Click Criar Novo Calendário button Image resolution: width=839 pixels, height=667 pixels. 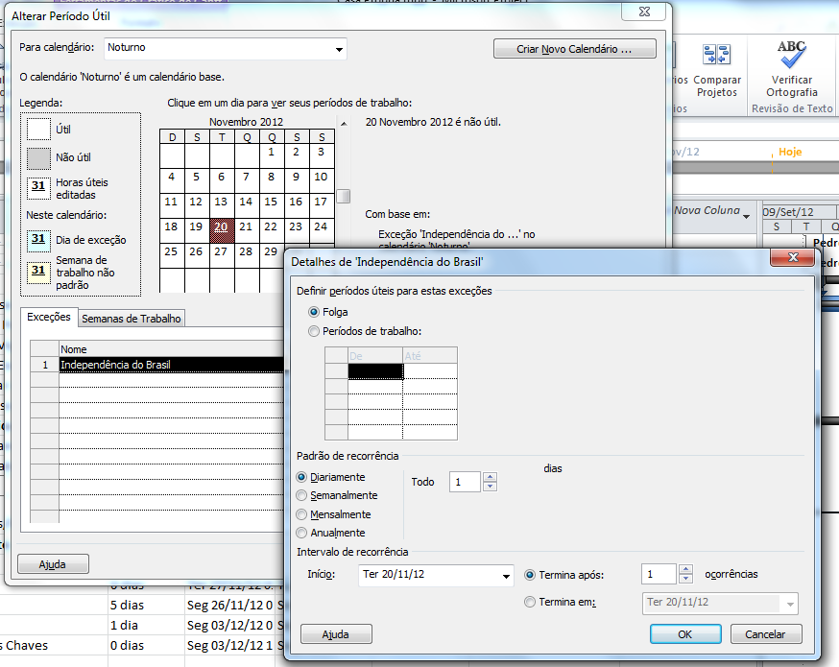[x=574, y=48]
